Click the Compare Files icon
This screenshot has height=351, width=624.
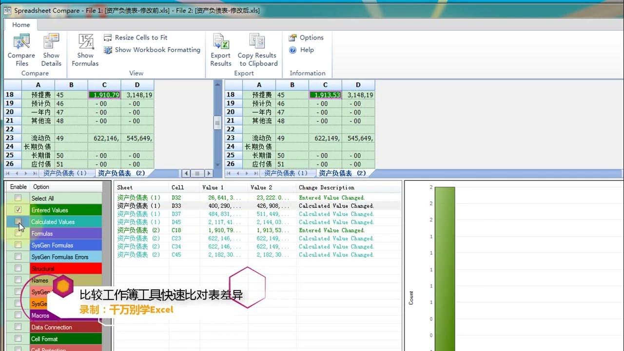(x=21, y=50)
